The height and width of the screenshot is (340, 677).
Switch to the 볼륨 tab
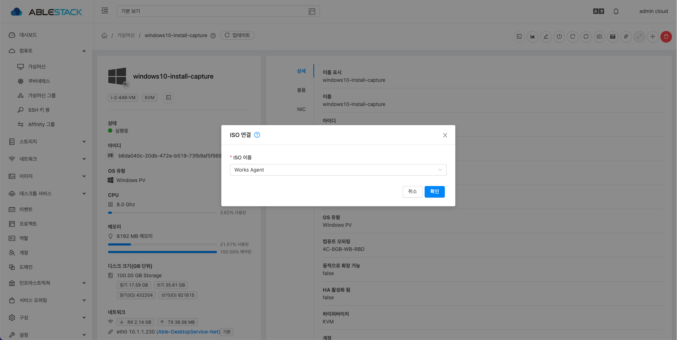[x=301, y=90]
